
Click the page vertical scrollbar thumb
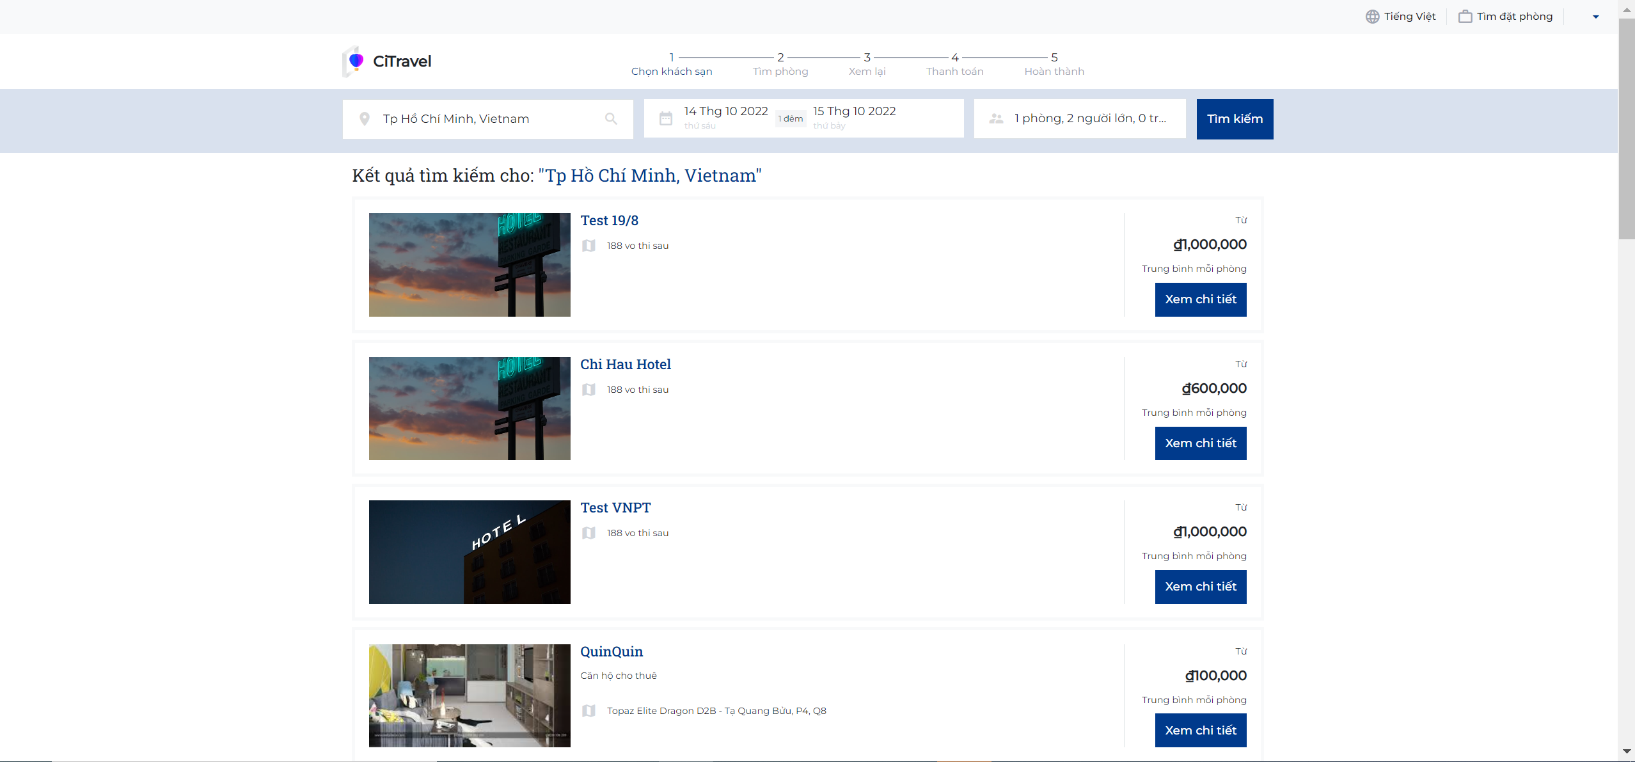click(1626, 128)
